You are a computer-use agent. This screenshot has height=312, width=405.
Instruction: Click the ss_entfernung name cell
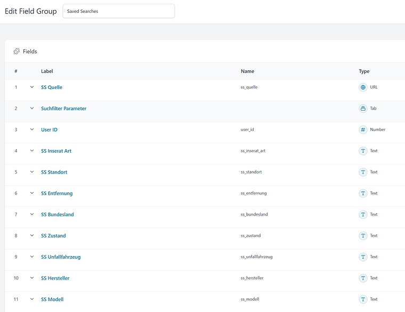pos(254,193)
